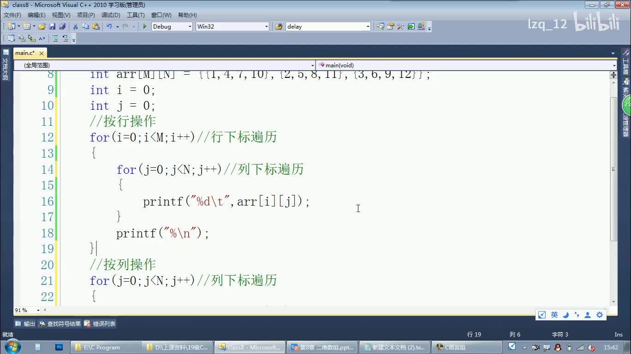Toggle IME English/Chinese mode button 英
This screenshot has height=354, width=631.
(x=554, y=315)
